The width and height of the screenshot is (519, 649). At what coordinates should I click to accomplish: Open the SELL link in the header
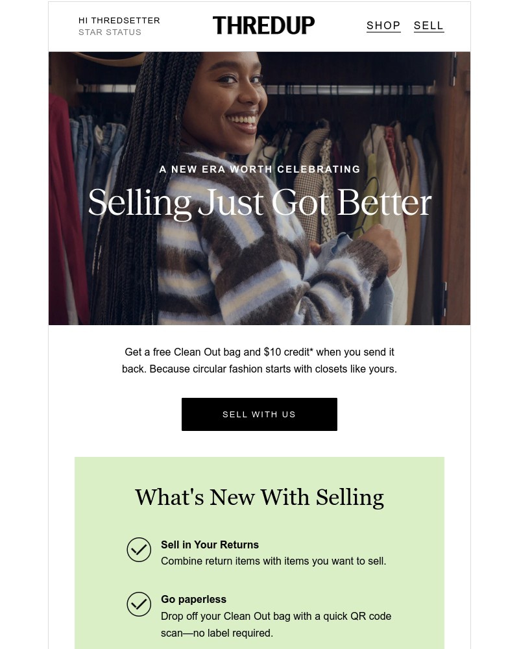[x=429, y=26]
